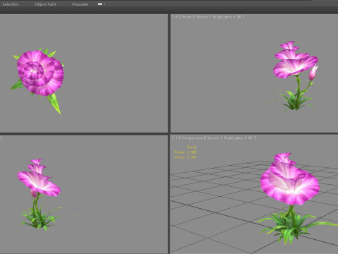Click the yellow Total statistics heading

pos(192,147)
